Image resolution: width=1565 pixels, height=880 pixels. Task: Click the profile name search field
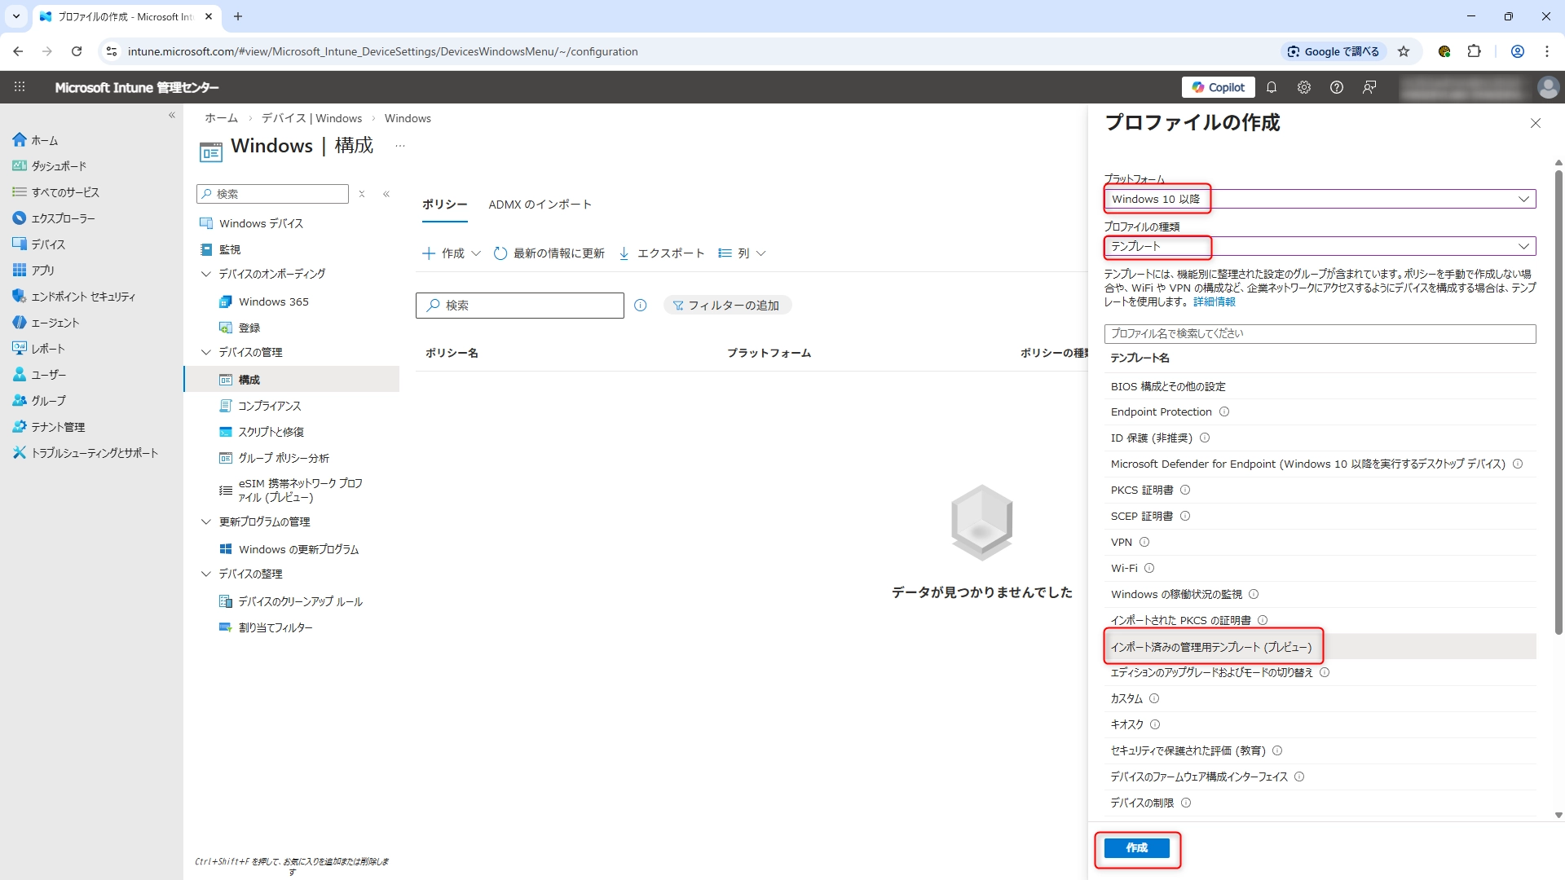[x=1319, y=333]
